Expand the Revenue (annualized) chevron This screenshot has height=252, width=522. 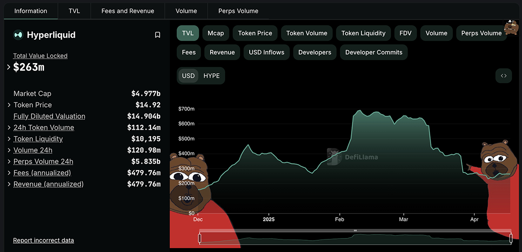point(9,184)
